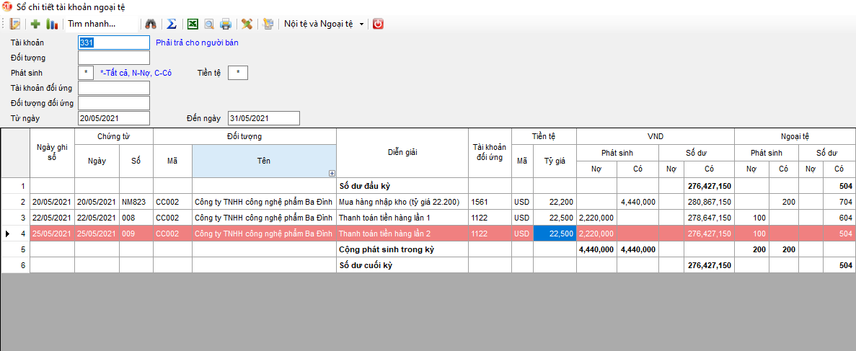Open print preview magnifier icon

coord(209,24)
